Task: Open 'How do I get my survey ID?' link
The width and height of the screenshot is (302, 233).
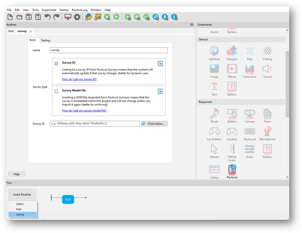Action: (x=79, y=79)
